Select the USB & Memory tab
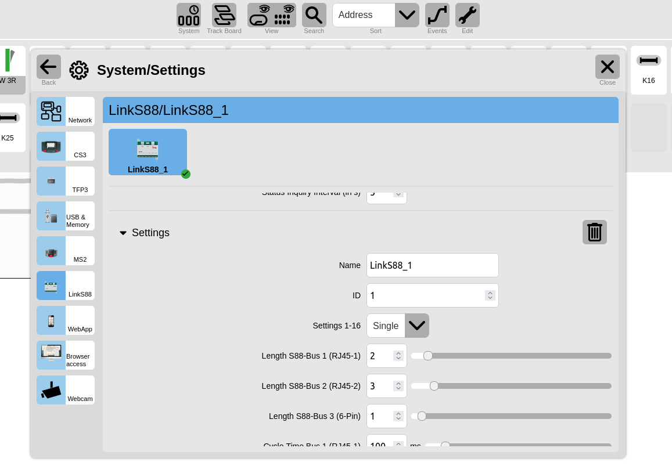 click(x=66, y=216)
